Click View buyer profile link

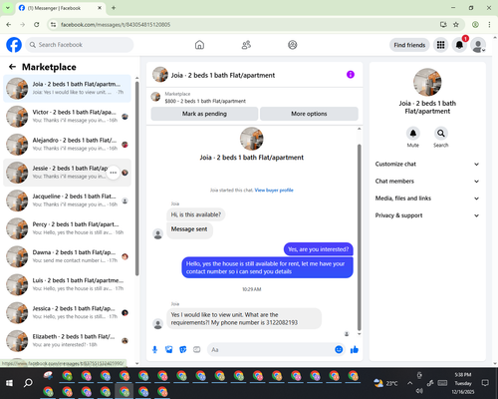tap(274, 191)
